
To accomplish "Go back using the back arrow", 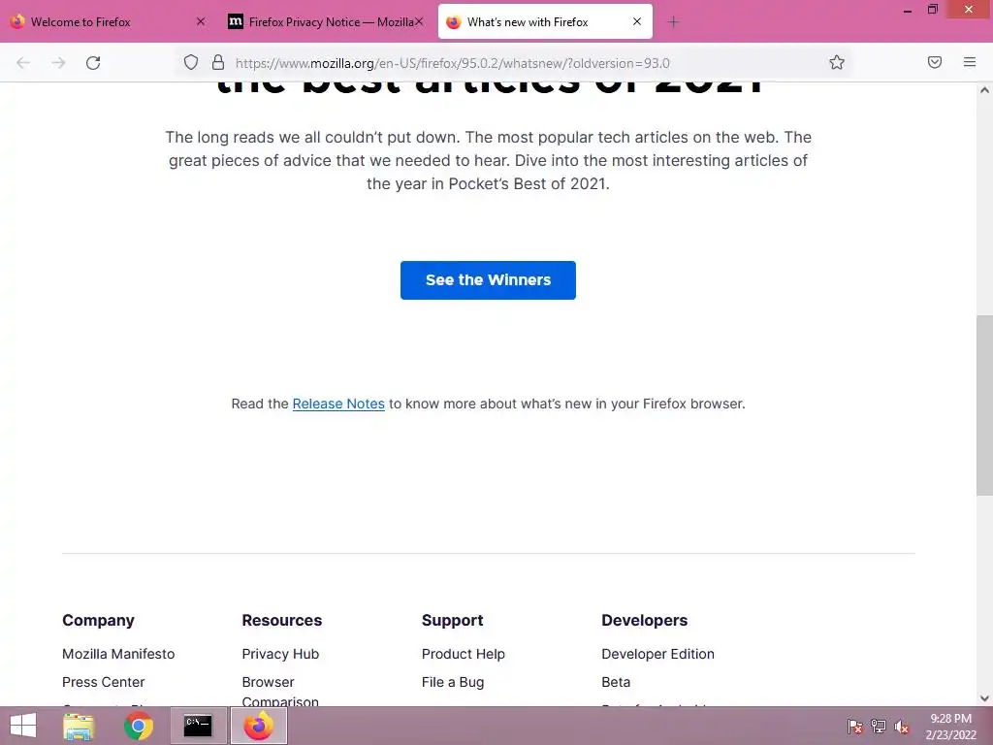I will (x=23, y=63).
